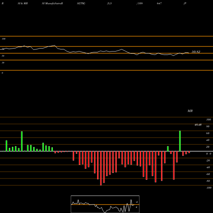Click the -60 label on MR axis
This screenshot has width=213, height=213.
point(208,174)
